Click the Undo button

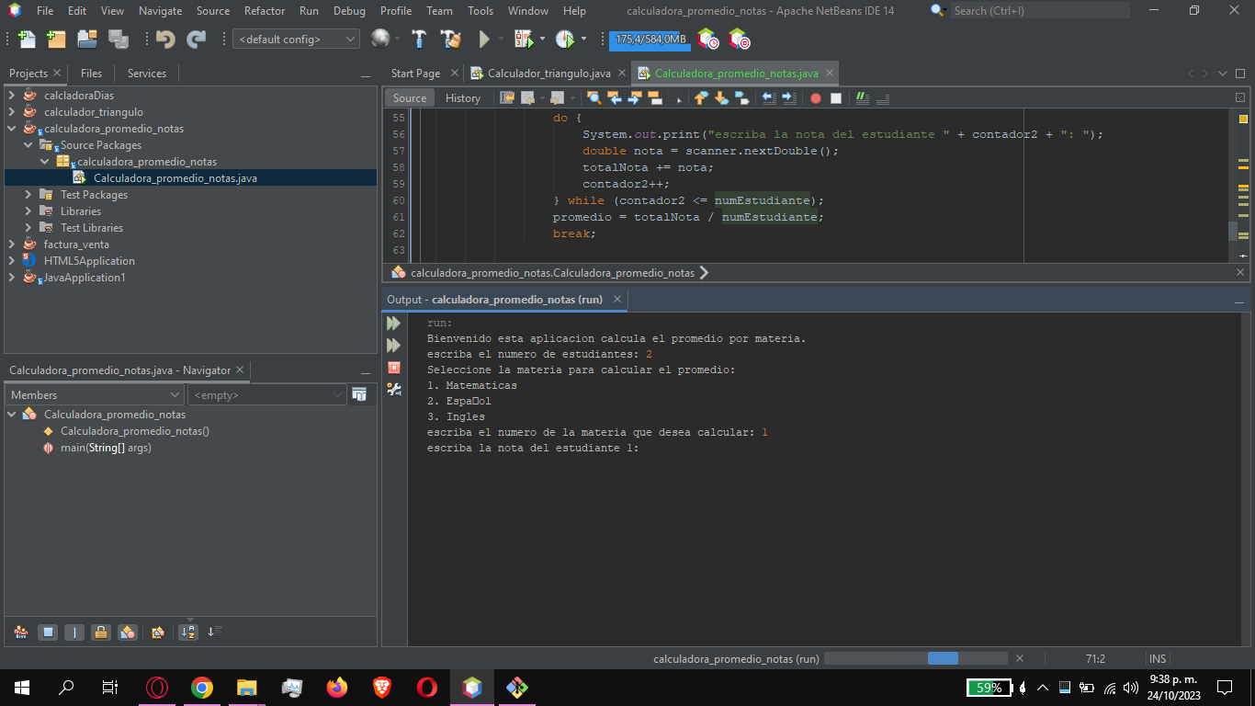[164, 39]
